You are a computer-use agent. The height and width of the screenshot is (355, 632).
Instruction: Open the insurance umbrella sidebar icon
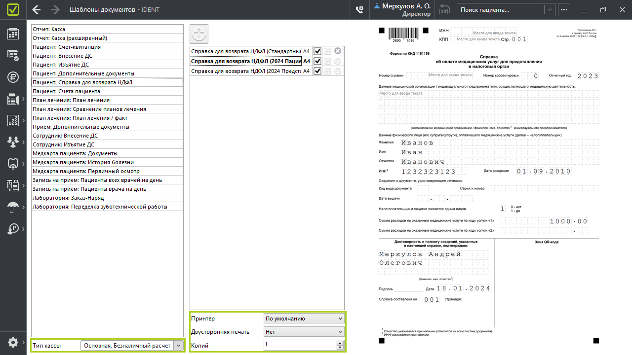tap(13, 207)
